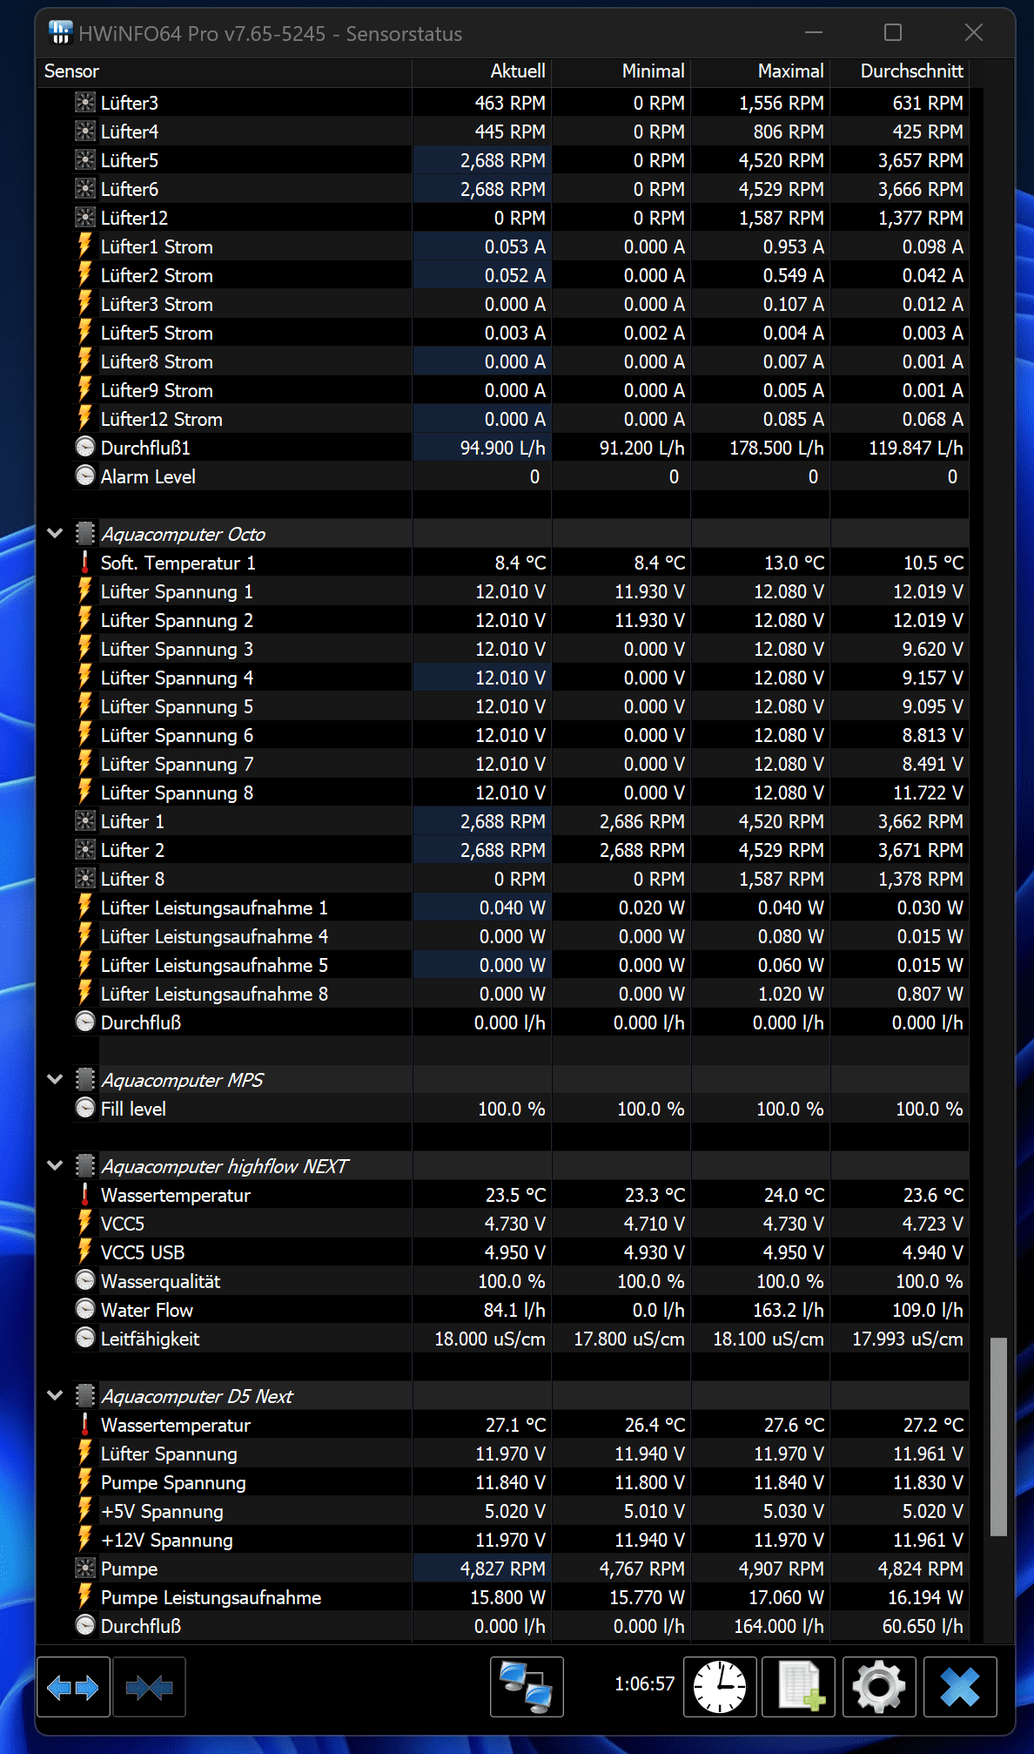Click the chip icon of Aquacomputer Octo

click(x=85, y=534)
